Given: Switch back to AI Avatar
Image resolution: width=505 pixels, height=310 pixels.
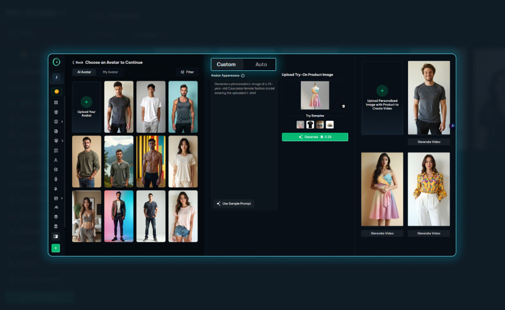Looking at the screenshot, I should (x=84, y=72).
